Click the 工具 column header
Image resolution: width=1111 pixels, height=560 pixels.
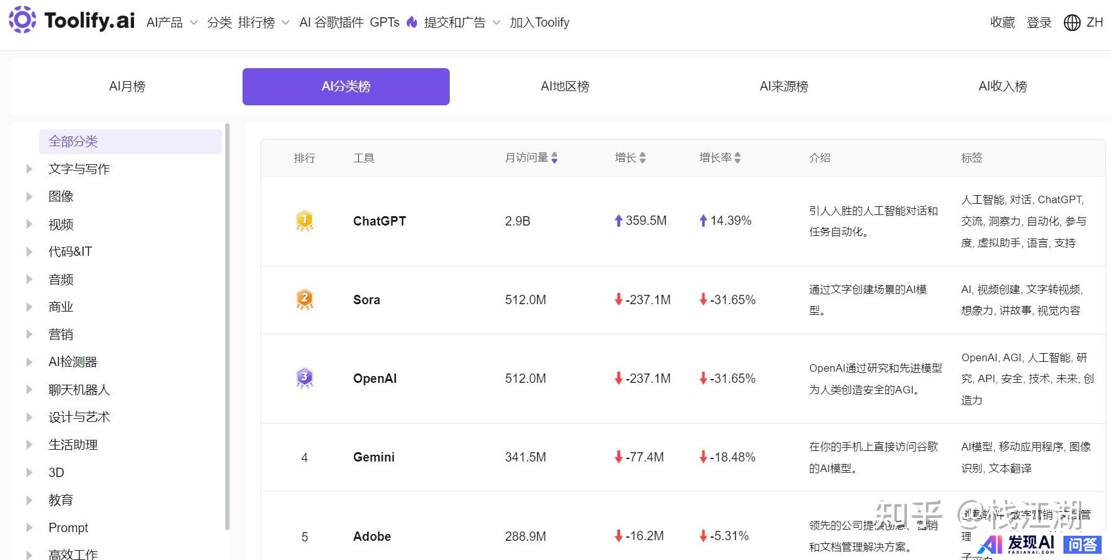click(x=364, y=158)
